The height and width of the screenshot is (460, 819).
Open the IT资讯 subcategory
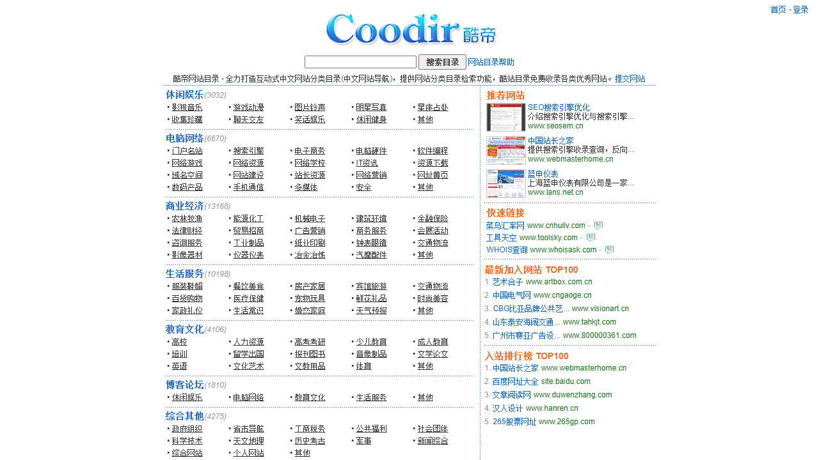(367, 163)
